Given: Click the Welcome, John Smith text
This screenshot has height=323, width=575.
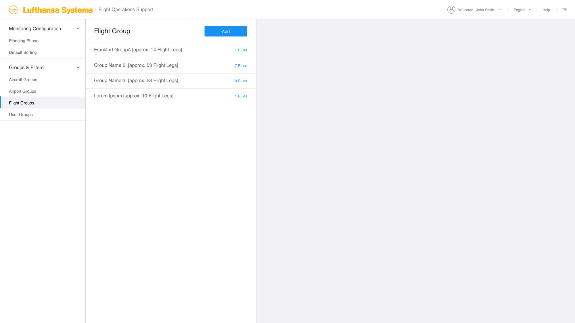Looking at the screenshot, I should coord(476,10).
